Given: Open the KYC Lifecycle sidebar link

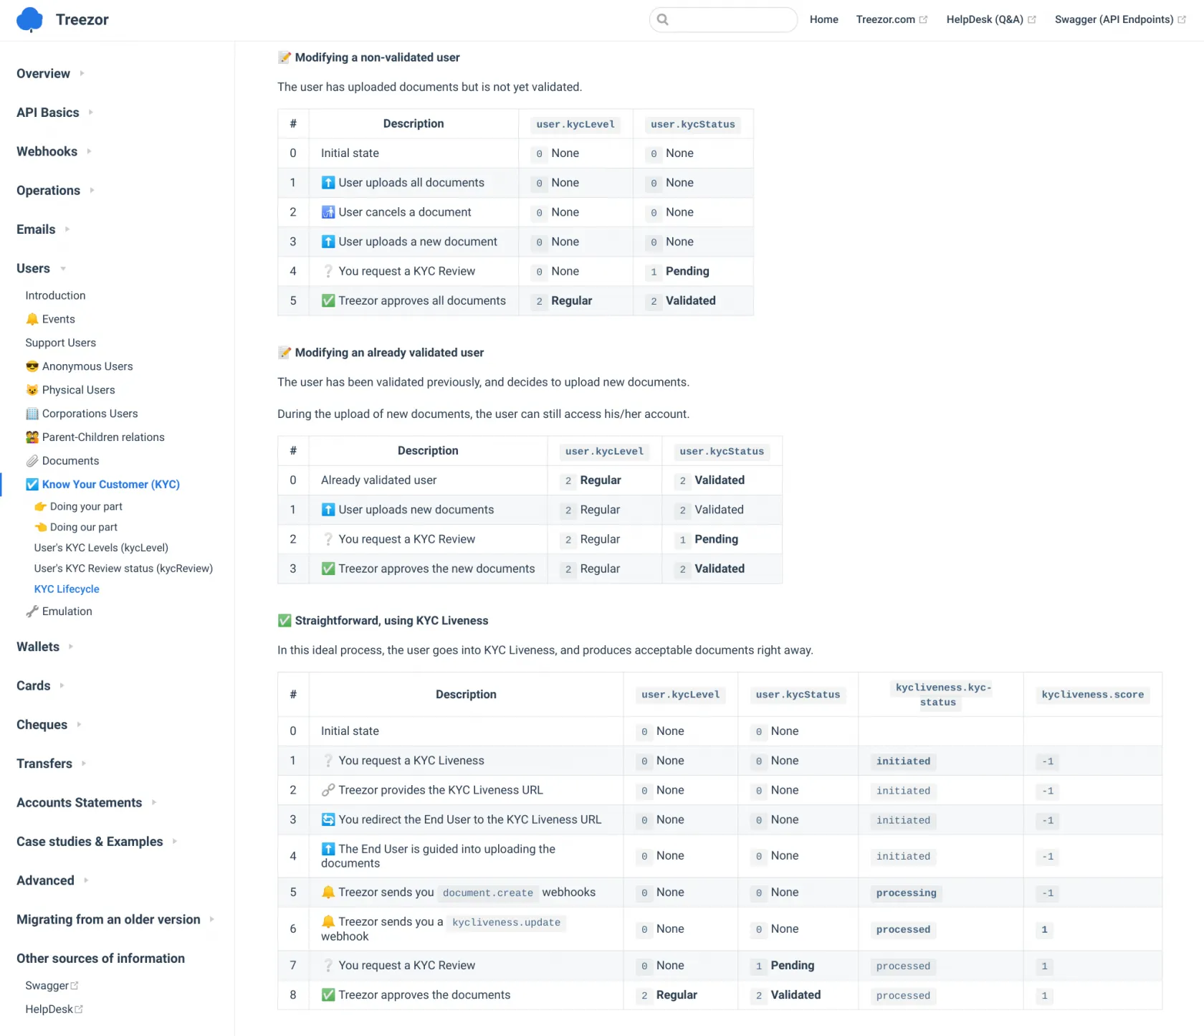Looking at the screenshot, I should pos(67,589).
